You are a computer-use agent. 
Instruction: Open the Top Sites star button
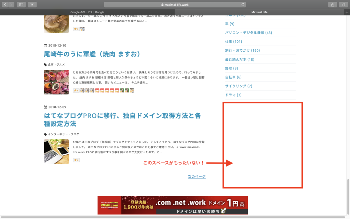(32, 4)
